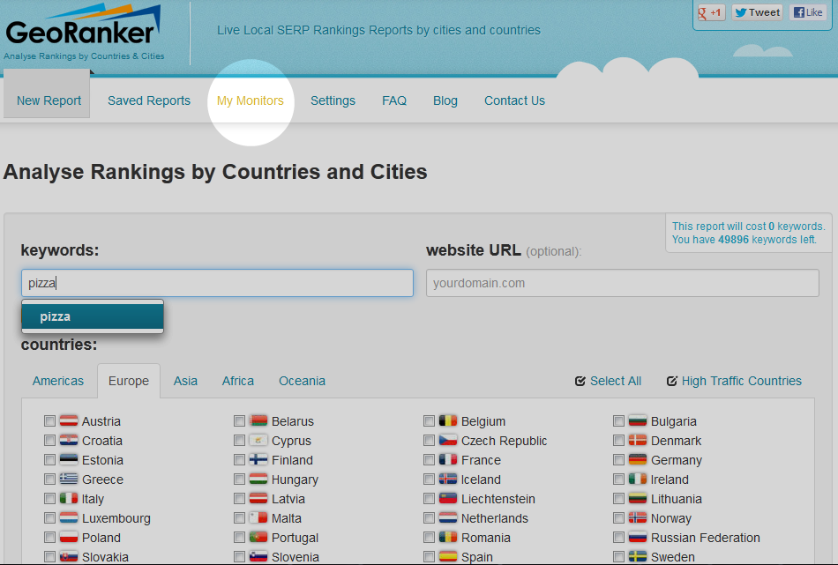Open the Contact Us link
Image resolution: width=838 pixels, height=565 pixels.
coord(514,100)
